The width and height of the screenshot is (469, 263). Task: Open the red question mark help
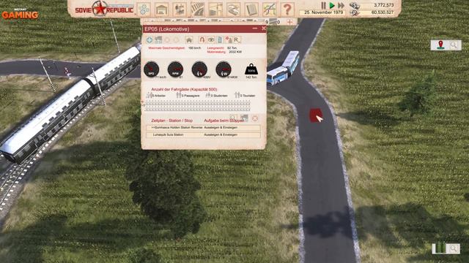[287, 9]
